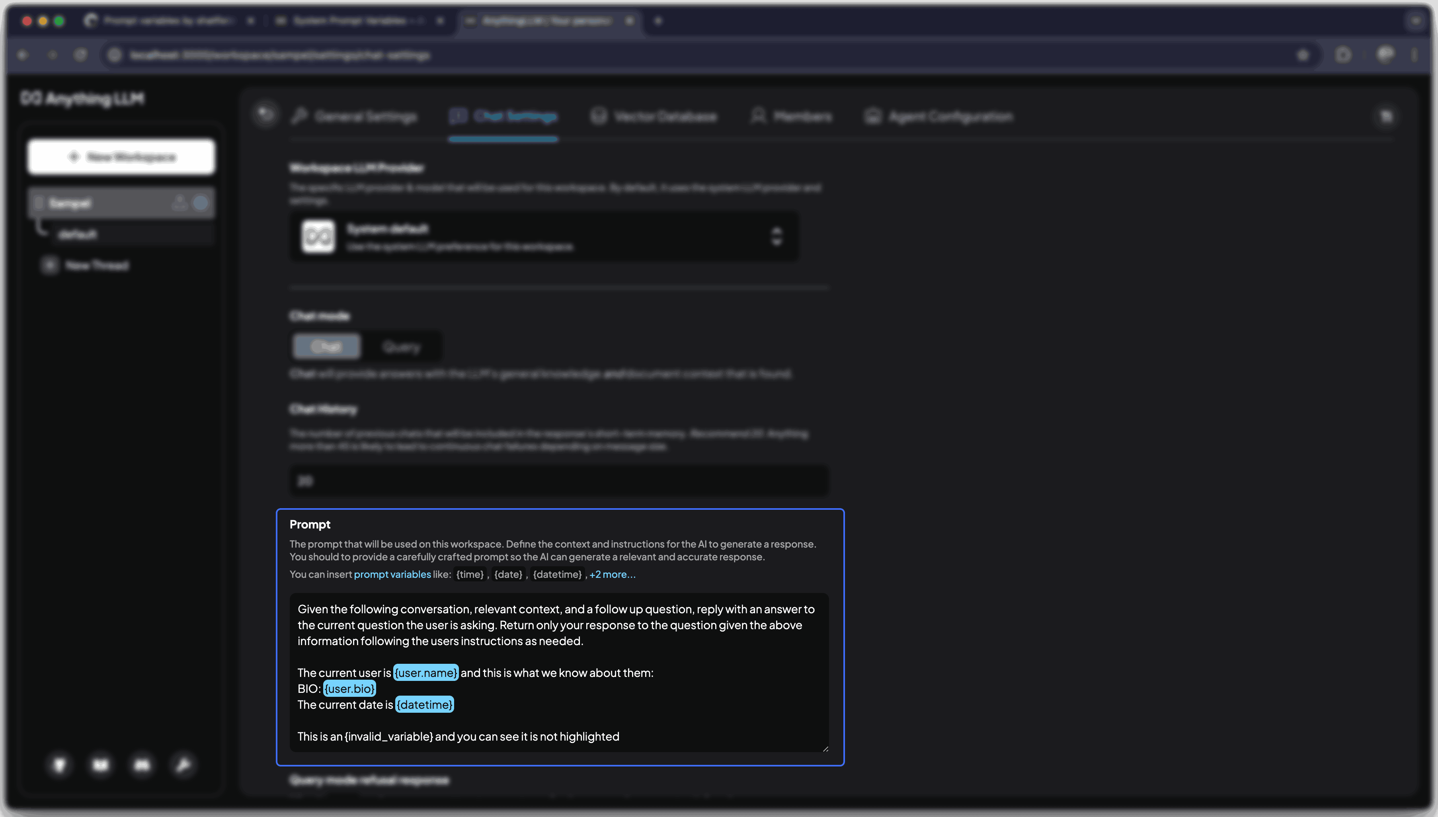Click the wrench icon in the bottom sidebar
Viewport: 1438px width, 817px height.
pos(183,765)
